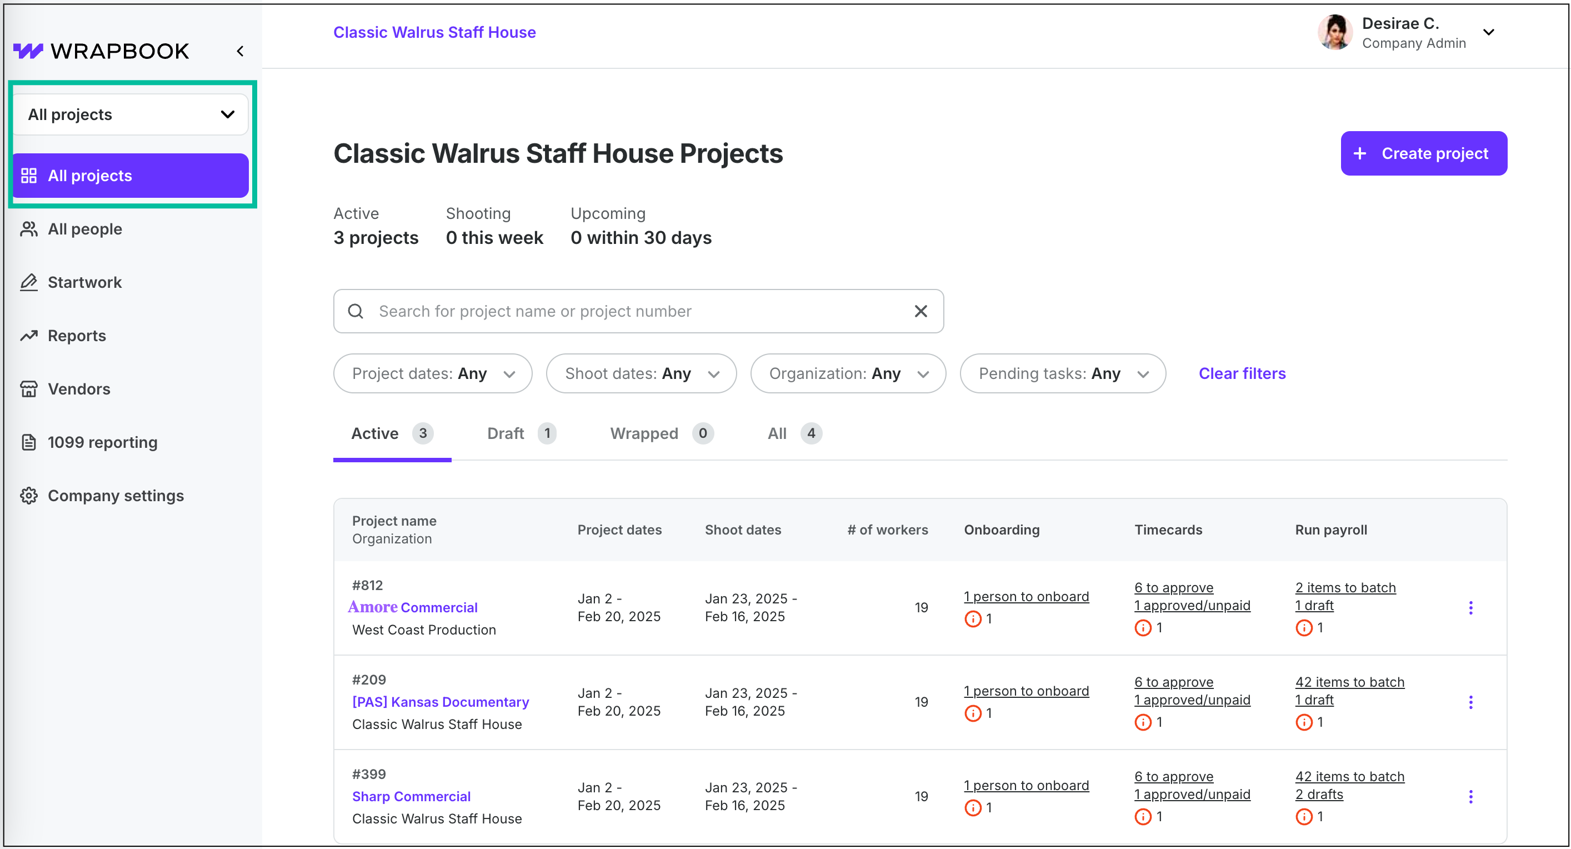Open Reports in the sidebar
The width and height of the screenshot is (1571, 849).
click(x=63, y=336)
